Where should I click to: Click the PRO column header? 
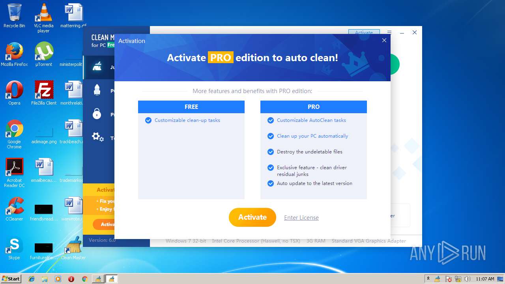click(314, 107)
